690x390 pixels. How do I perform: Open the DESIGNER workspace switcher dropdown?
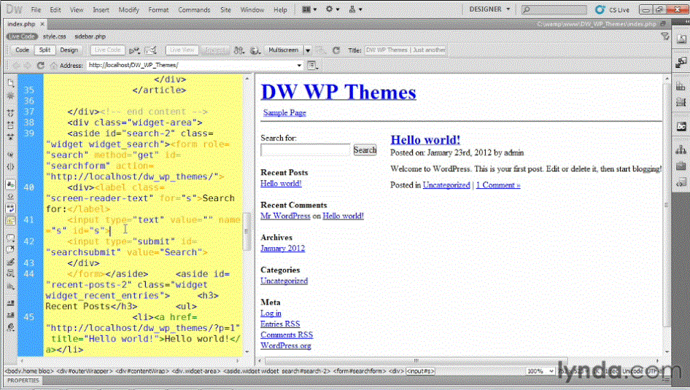489,9
